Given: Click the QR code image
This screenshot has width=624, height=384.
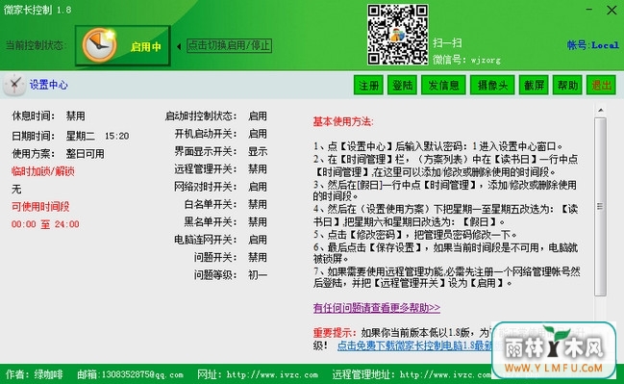Looking at the screenshot, I should click(397, 35).
